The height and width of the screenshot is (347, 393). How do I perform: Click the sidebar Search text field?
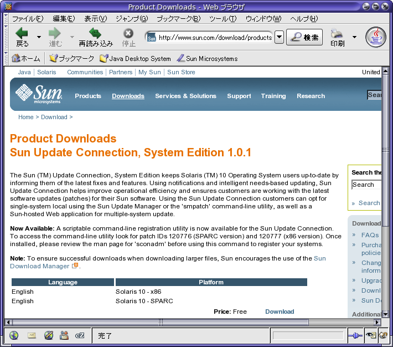[x=366, y=185]
